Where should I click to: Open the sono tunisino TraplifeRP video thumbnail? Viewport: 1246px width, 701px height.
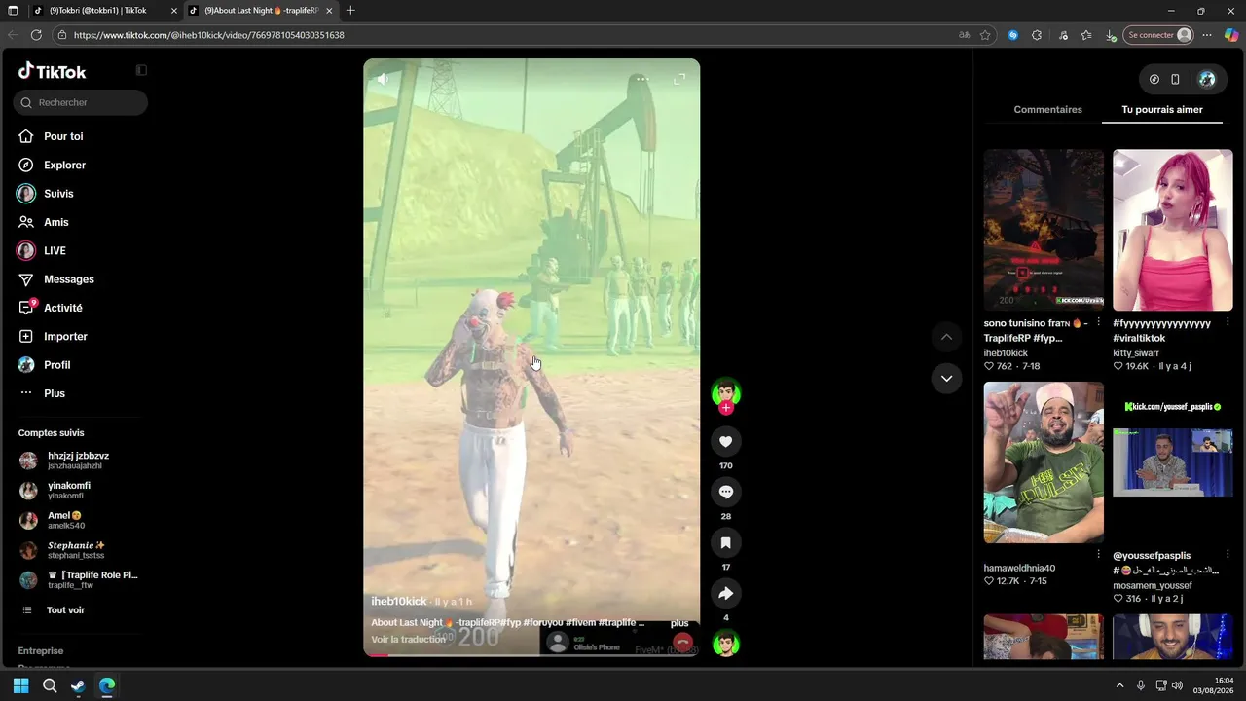[1044, 230]
